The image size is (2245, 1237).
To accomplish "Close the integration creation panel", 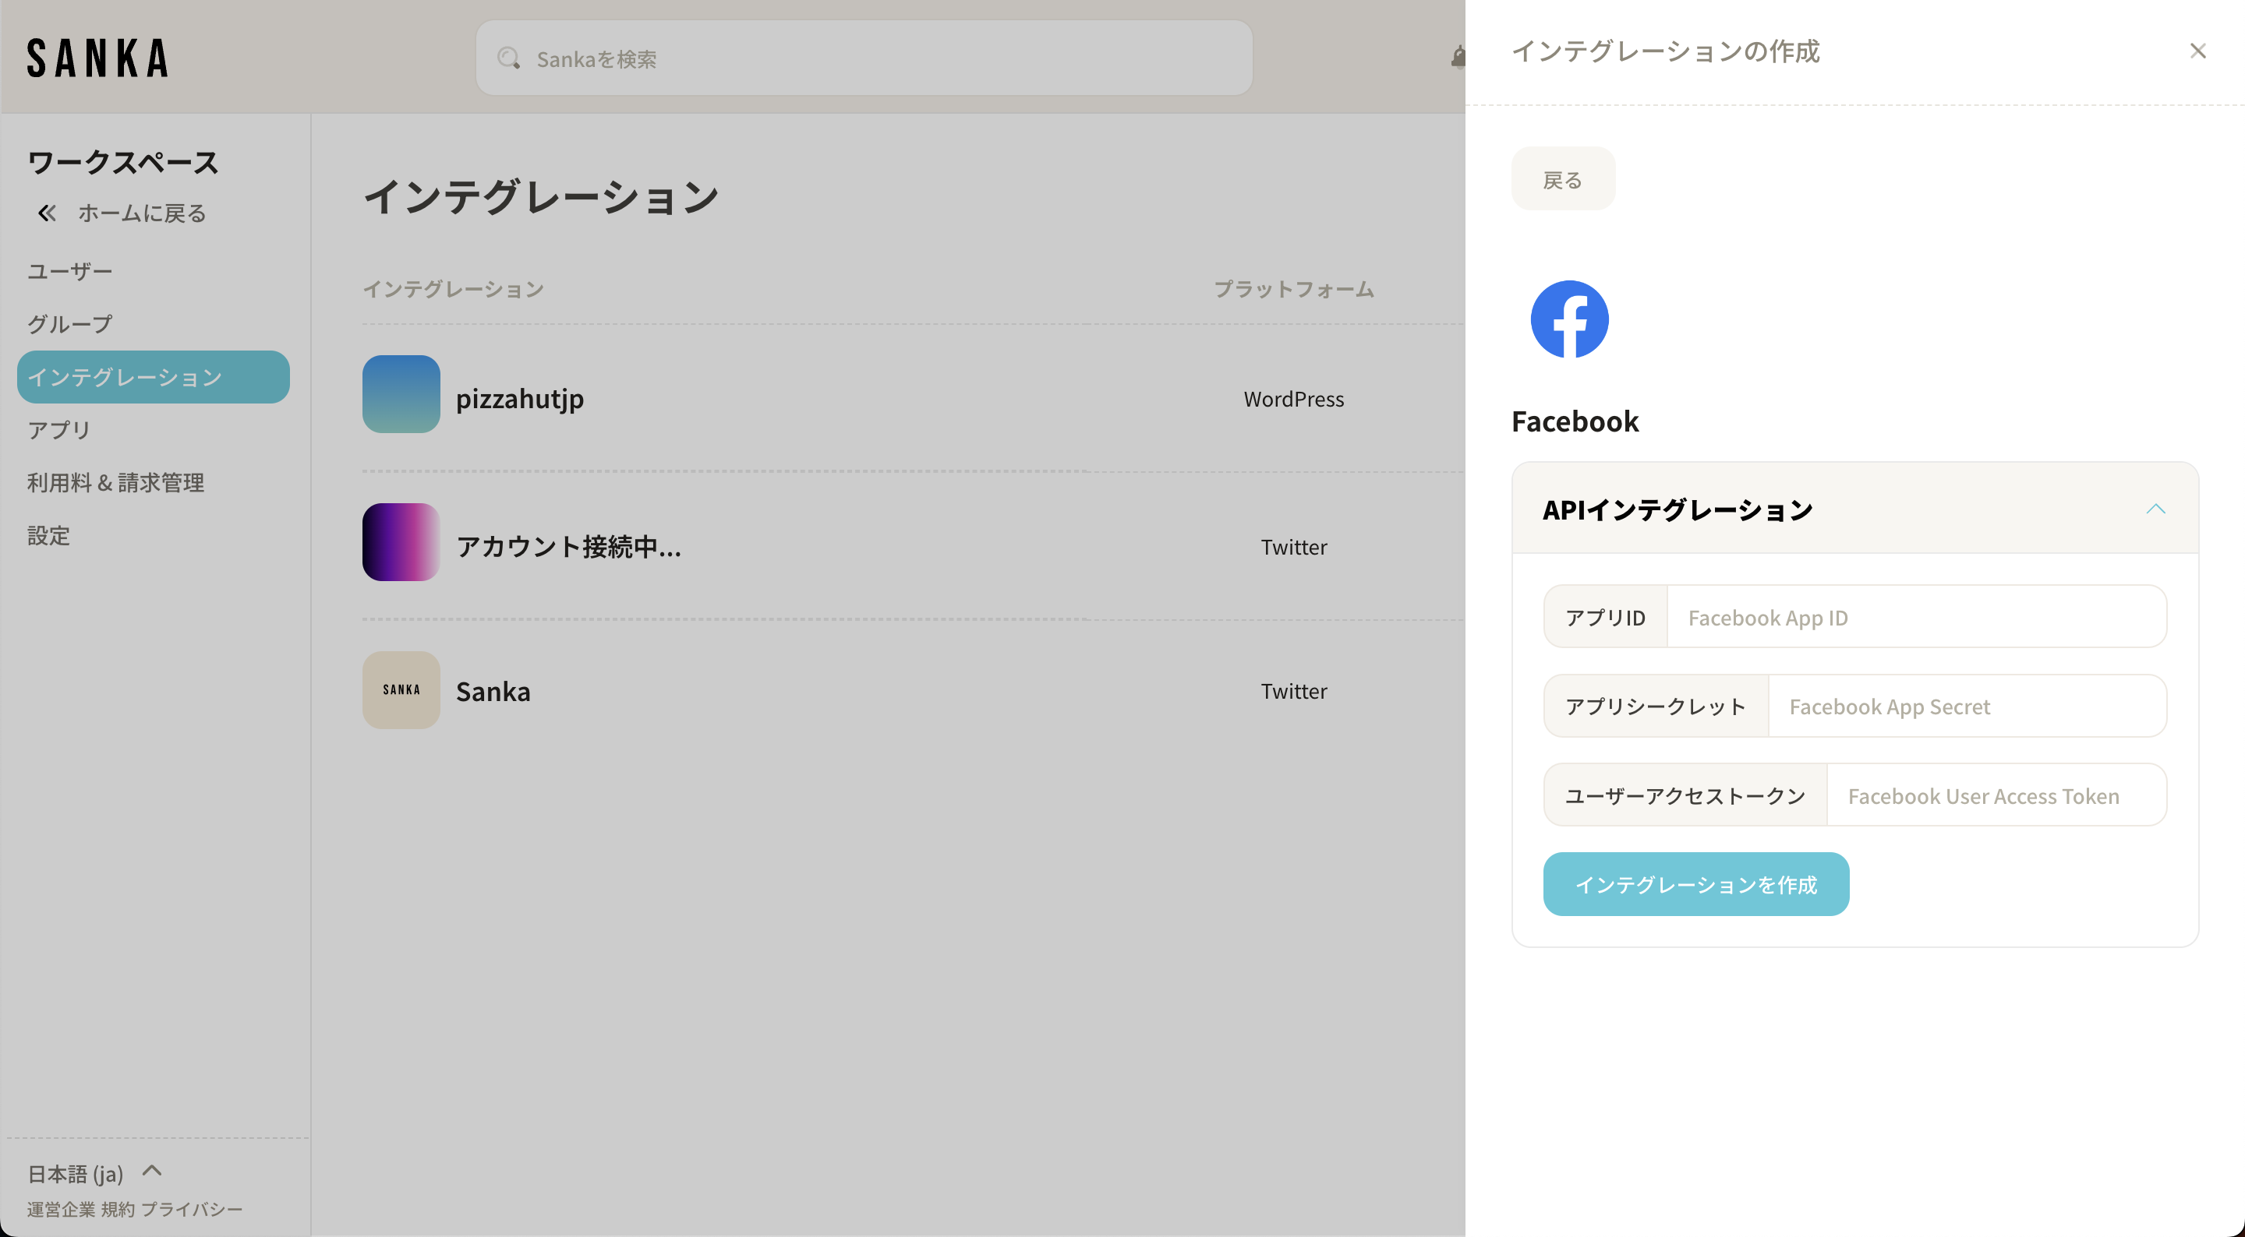I will 2197,51.
